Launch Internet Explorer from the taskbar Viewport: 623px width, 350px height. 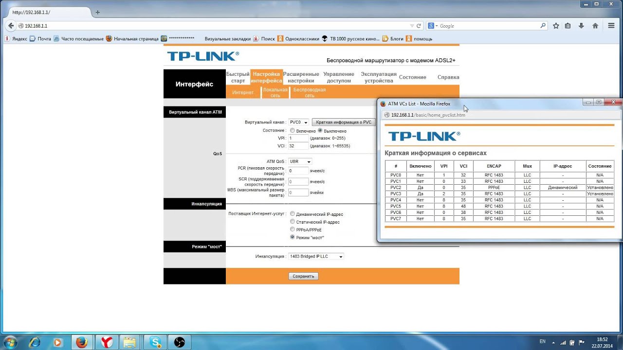point(35,342)
